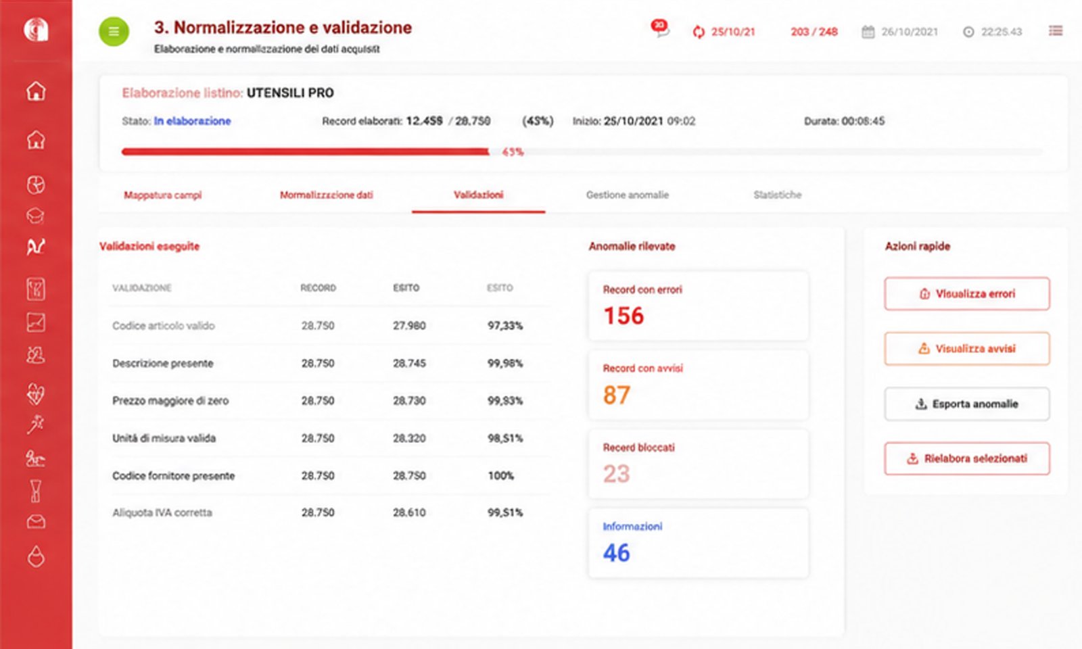Click the Rielabora selezionati button
Viewport: 1082px width, 649px height.
967,458
